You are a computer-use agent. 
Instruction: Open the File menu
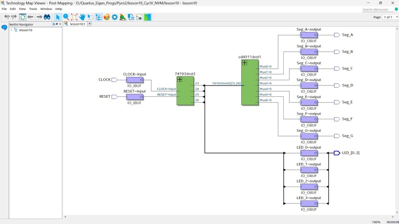click(x=4, y=8)
